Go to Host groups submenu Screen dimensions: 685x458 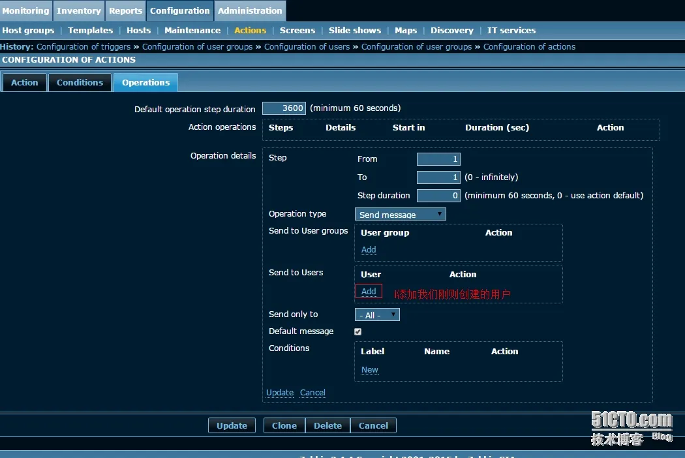point(29,30)
